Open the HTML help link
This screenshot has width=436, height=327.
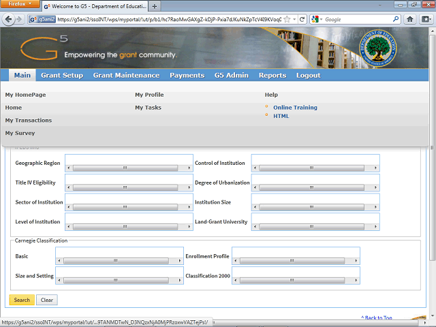tap(281, 116)
